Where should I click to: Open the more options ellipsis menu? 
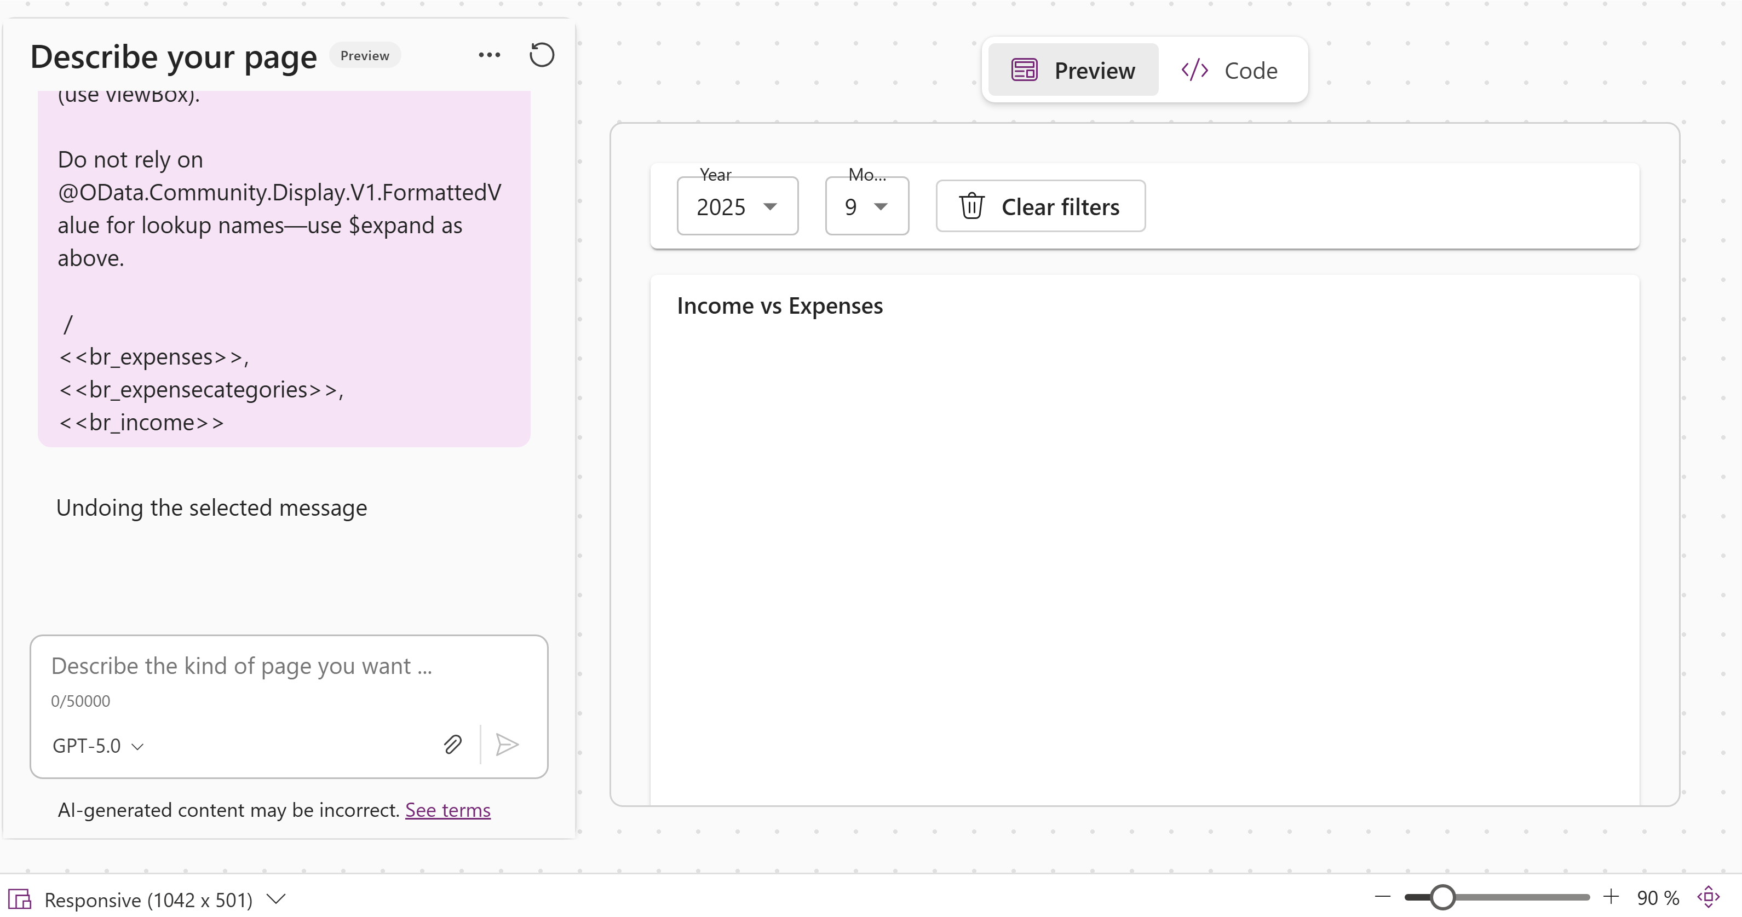click(489, 55)
